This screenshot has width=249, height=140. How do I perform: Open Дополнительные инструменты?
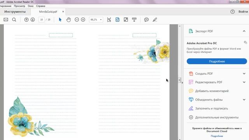(x=214, y=117)
